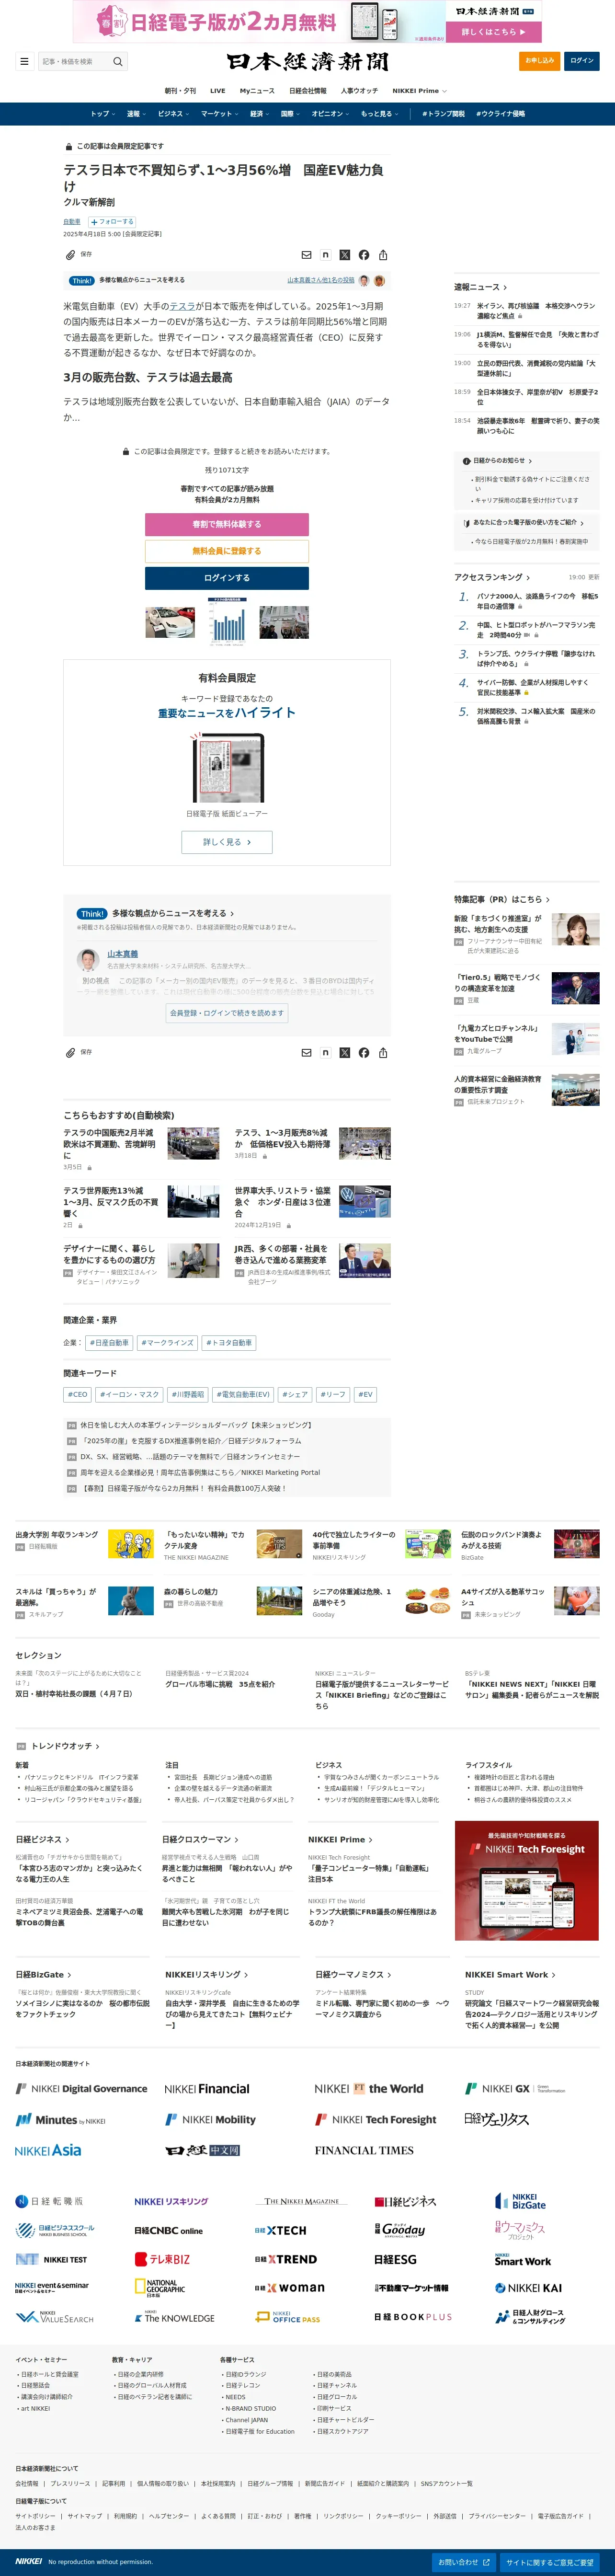Screen dimensions: 615x2576
Task: Open the NIKKEI Mobility logo
Action: [210, 2119]
